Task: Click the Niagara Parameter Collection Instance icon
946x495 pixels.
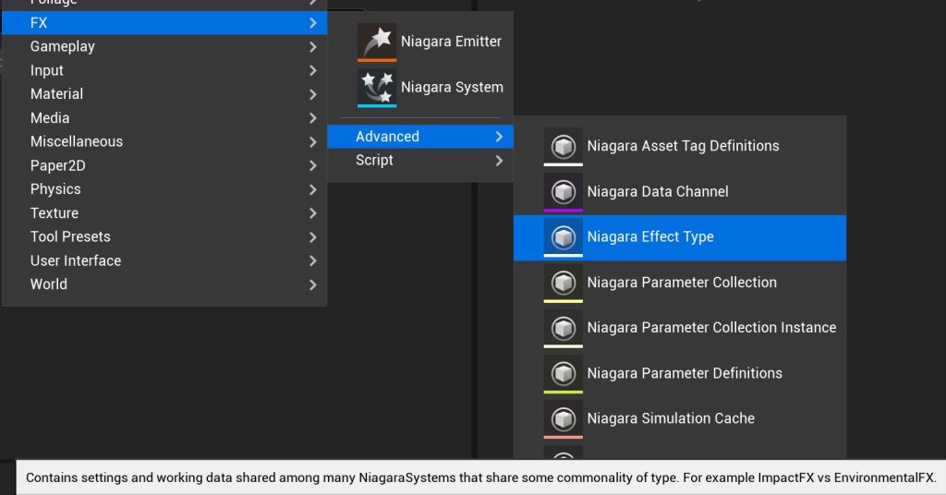Action: tap(563, 328)
